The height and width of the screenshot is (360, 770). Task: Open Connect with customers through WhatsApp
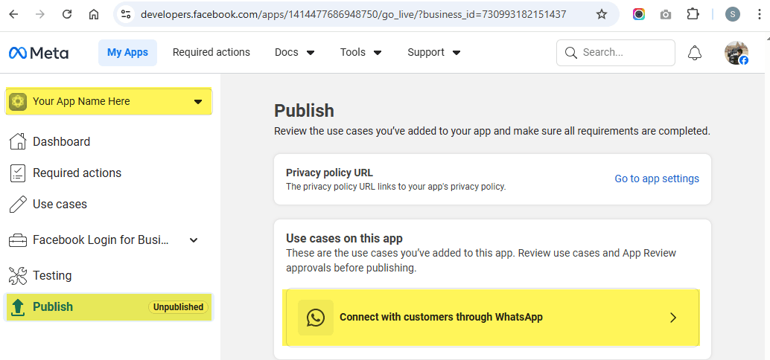pyautogui.click(x=492, y=318)
